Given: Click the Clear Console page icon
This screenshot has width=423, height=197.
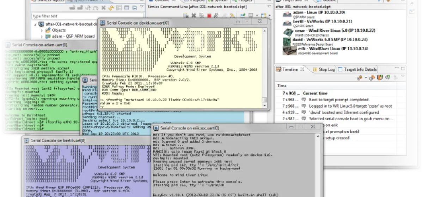Looking at the screenshot, I should tap(186, 16).
